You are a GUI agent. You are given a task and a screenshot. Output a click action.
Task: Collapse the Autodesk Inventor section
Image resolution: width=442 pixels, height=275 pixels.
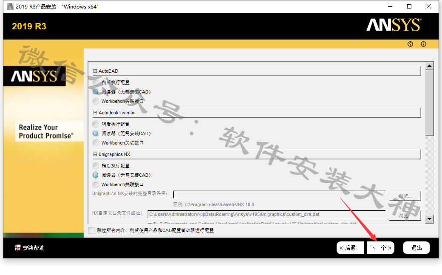pos(95,113)
